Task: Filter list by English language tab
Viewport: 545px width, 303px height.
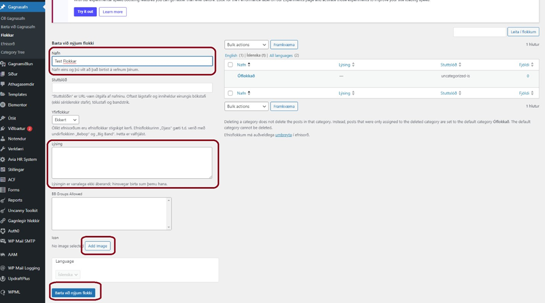Action: [x=231, y=56]
